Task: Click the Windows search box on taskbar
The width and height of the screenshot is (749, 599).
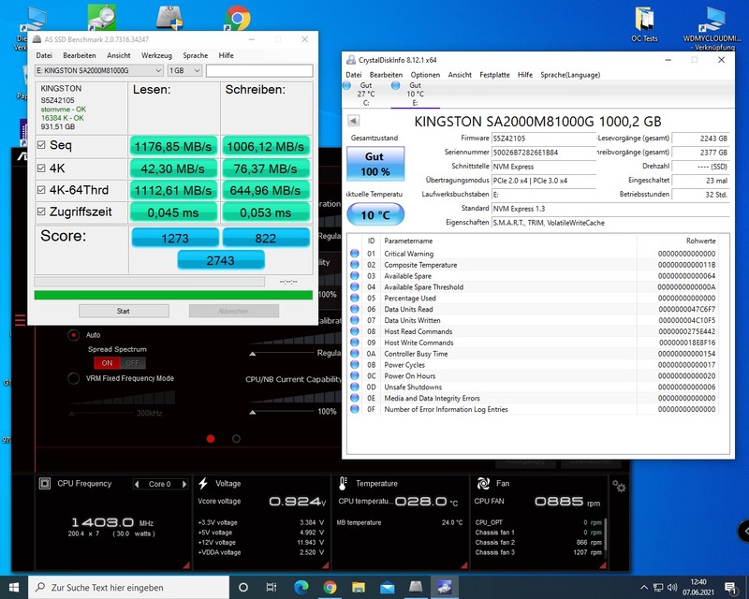Action: [129, 587]
